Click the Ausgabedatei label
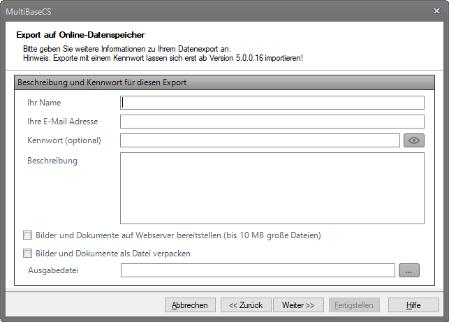The image size is (449, 322). pyautogui.click(x=52, y=270)
